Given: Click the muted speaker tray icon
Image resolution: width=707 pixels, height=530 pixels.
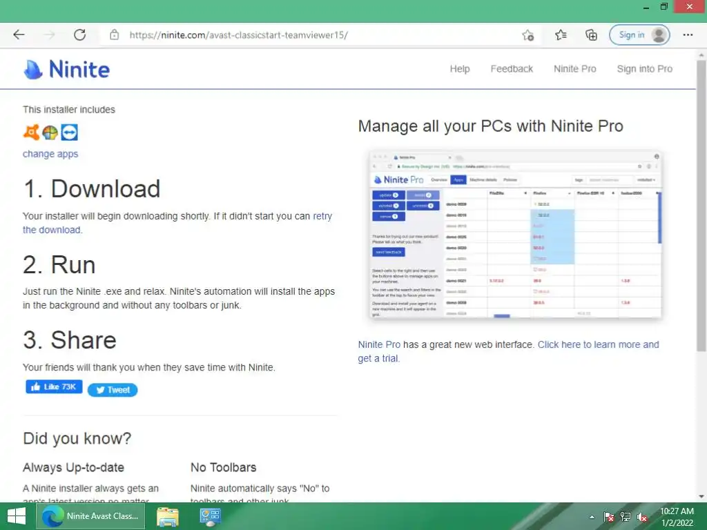Looking at the screenshot, I should pos(642,517).
